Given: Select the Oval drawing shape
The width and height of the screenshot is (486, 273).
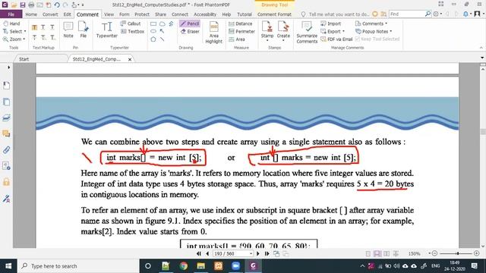Looking at the screenshot, I should (x=153, y=31).
